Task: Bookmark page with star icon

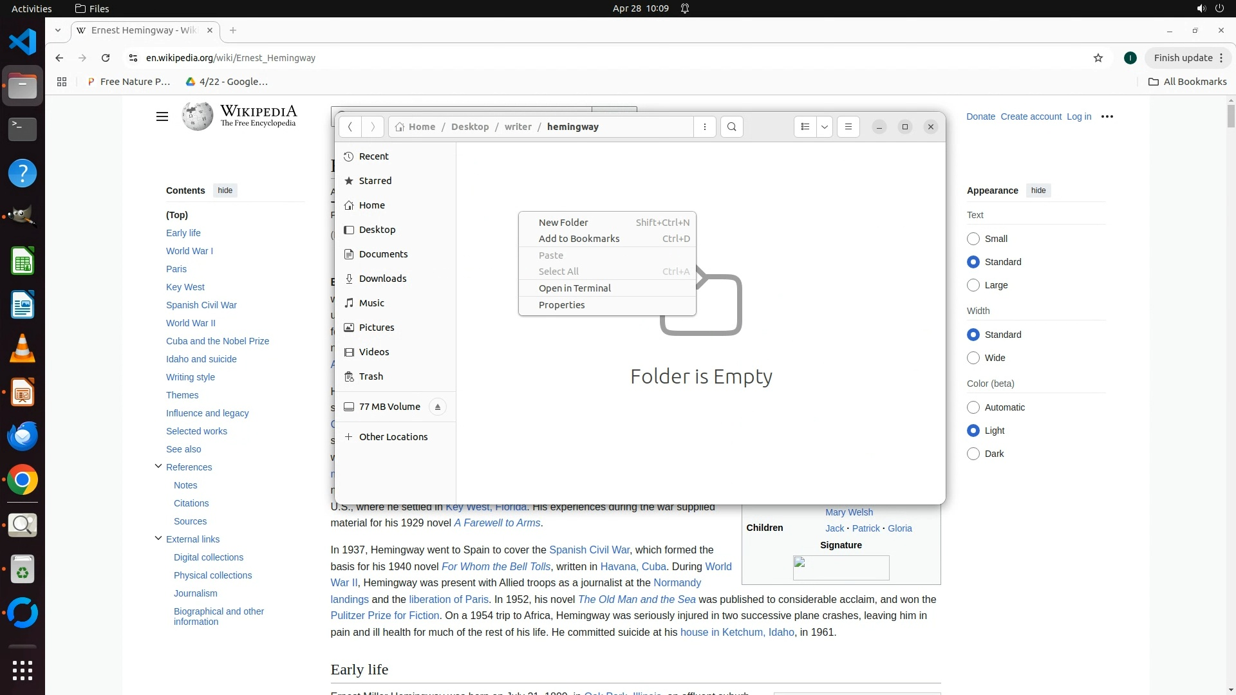Action: point(1098,58)
